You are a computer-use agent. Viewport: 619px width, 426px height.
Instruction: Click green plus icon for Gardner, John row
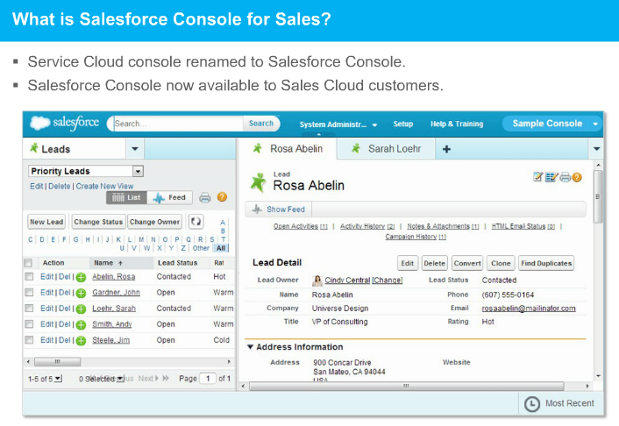(81, 293)
